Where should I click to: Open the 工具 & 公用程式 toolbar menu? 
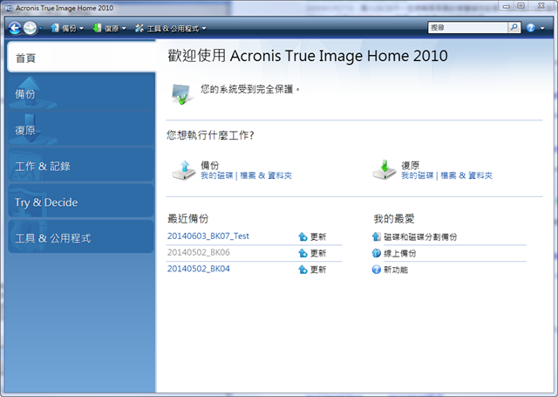[x=171, y=28]
